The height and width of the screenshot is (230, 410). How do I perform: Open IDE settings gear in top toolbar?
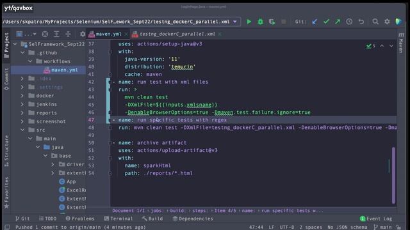(387, 22)
